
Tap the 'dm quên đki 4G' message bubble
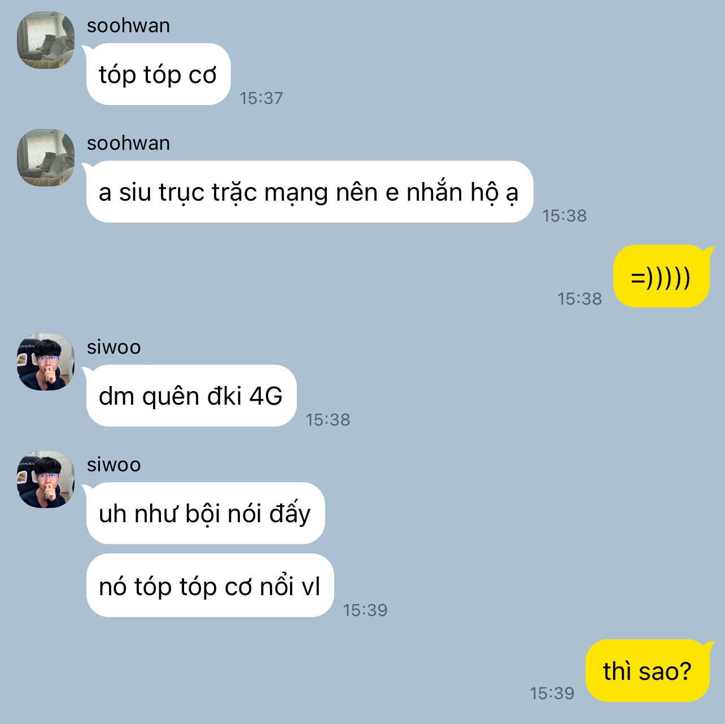(191, 396)
